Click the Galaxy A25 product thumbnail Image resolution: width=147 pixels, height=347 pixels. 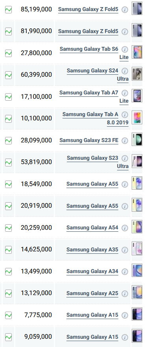pos(137,292)
